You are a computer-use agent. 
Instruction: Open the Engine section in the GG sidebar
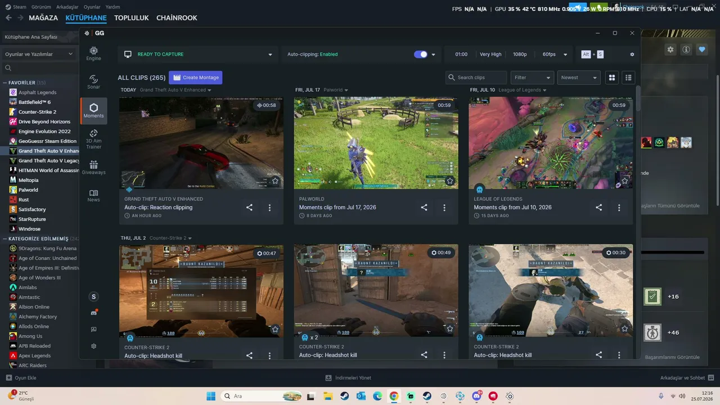(x=93, y=53)
